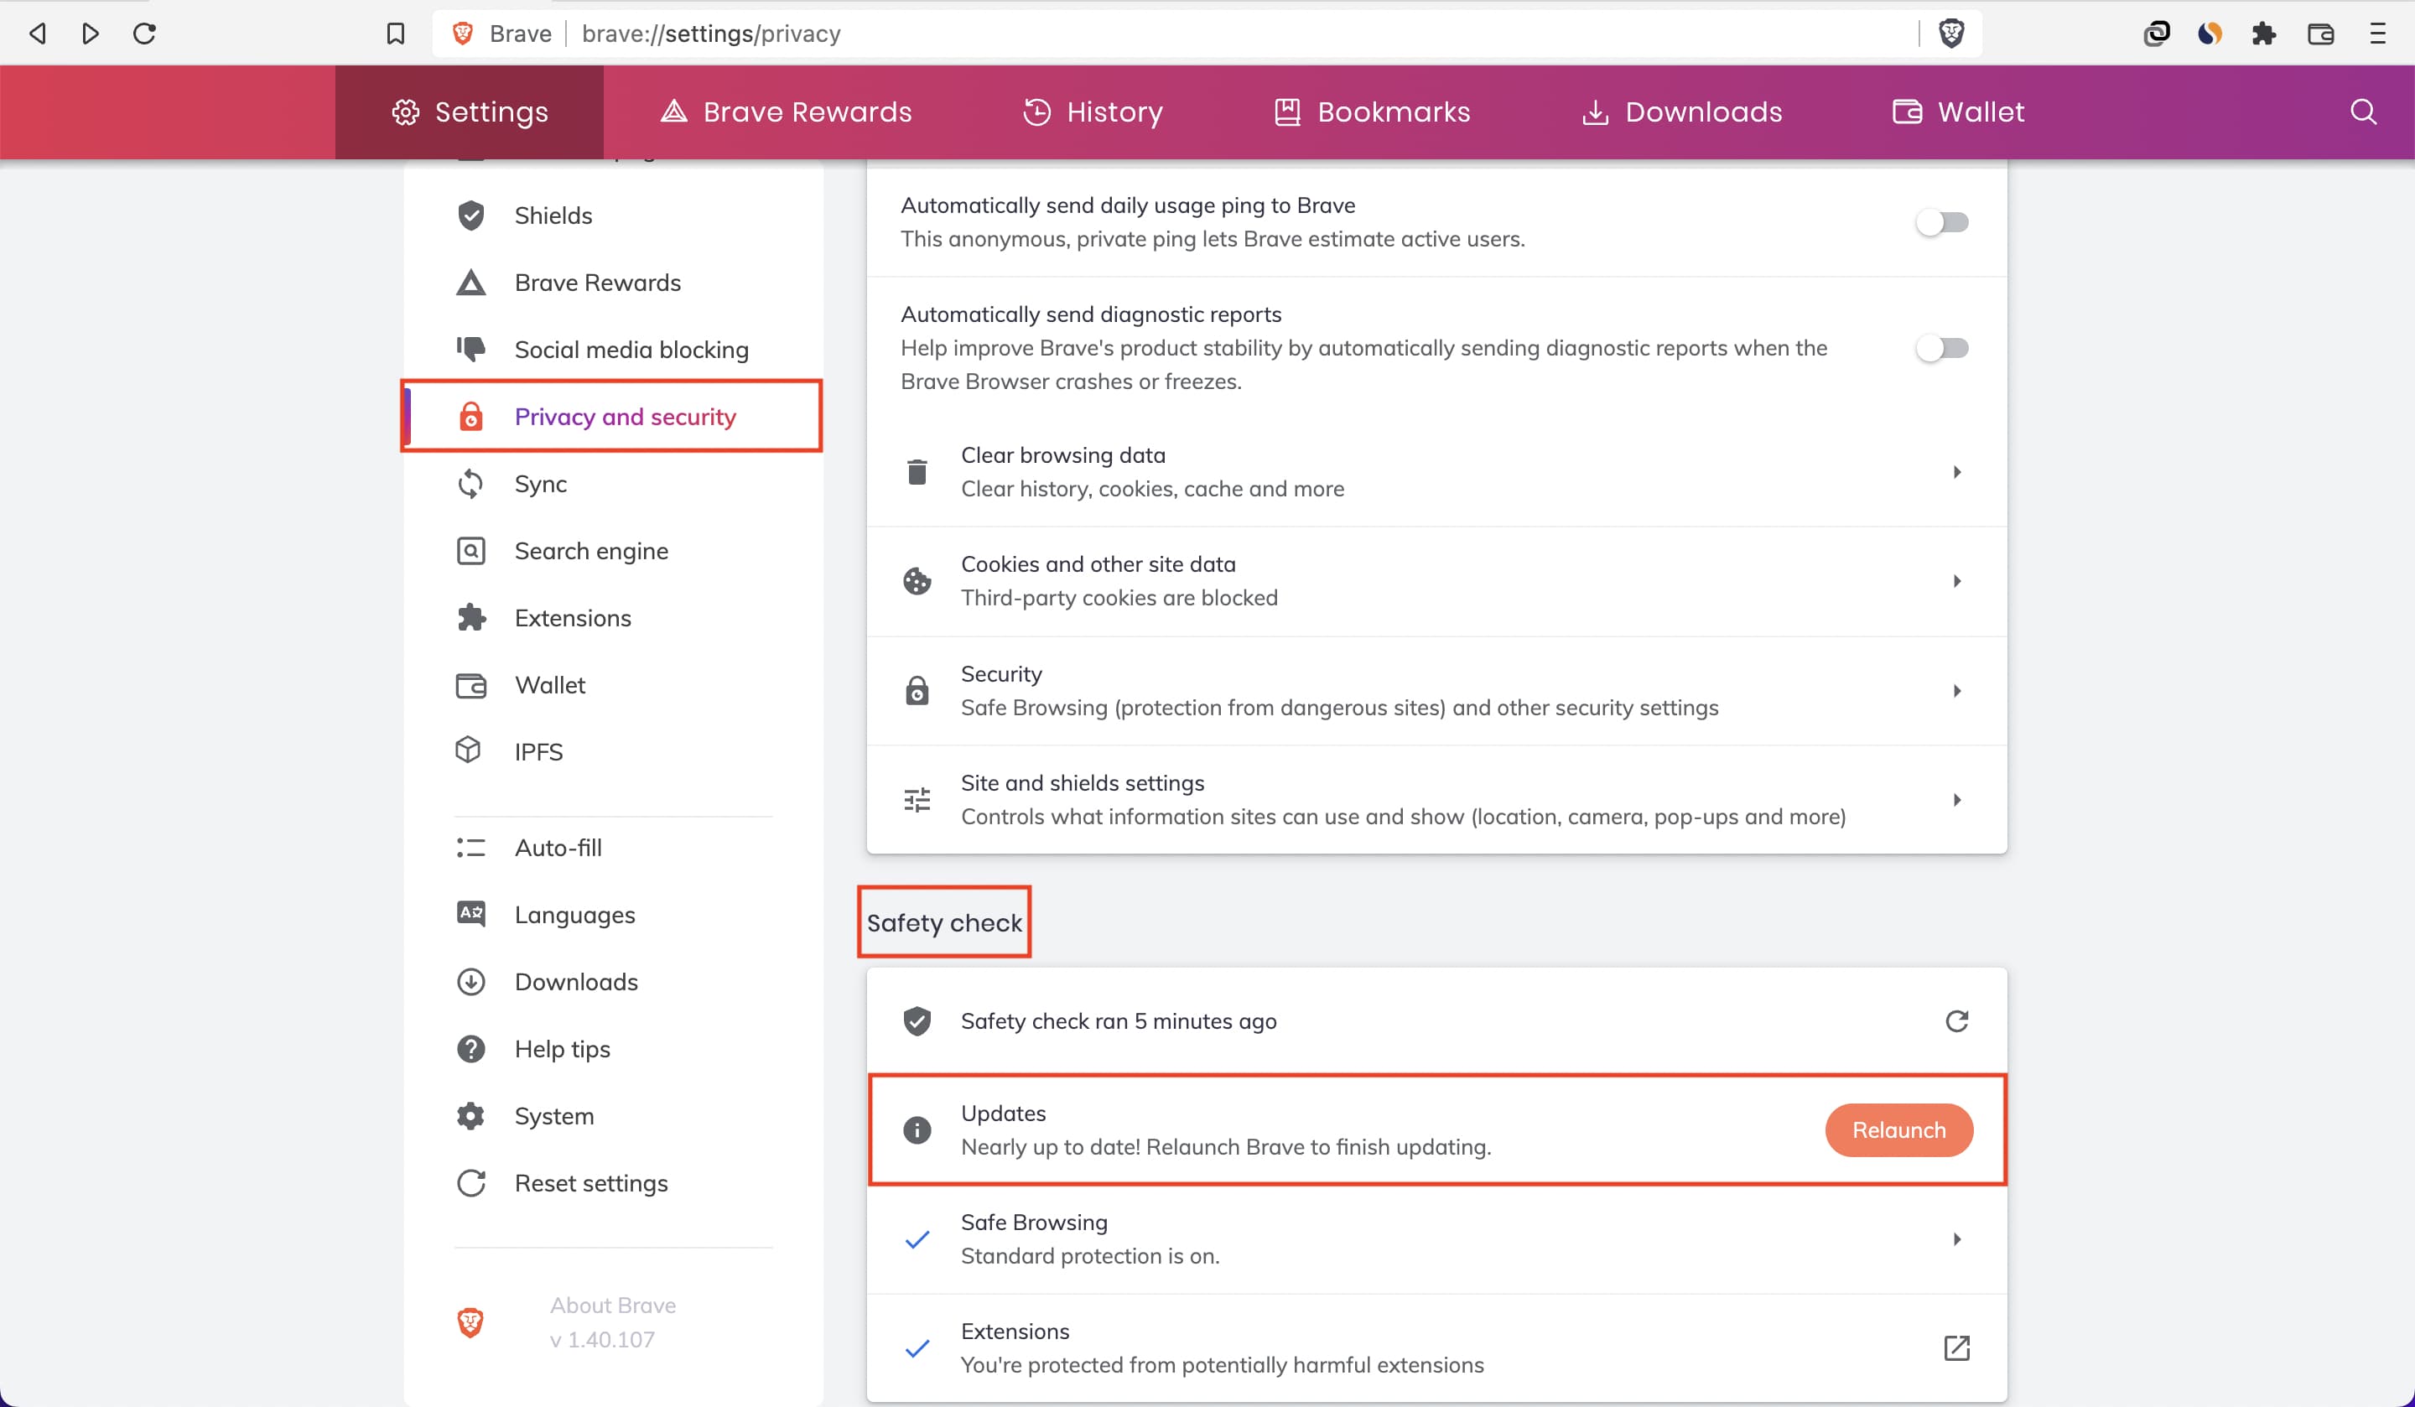Expand Cookies and other site data arrow
The width and height of the screenshot is (2415, 1407).
[x=1957, y=581]
